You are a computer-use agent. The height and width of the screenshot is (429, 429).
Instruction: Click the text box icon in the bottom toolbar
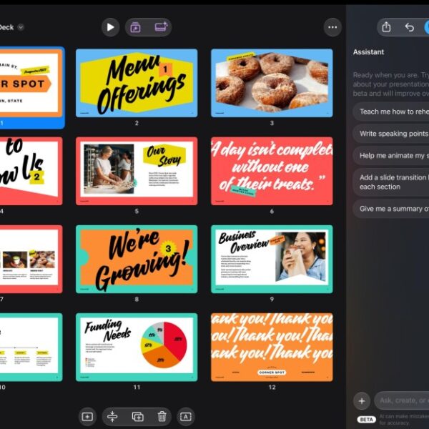[x=186, y=417]
